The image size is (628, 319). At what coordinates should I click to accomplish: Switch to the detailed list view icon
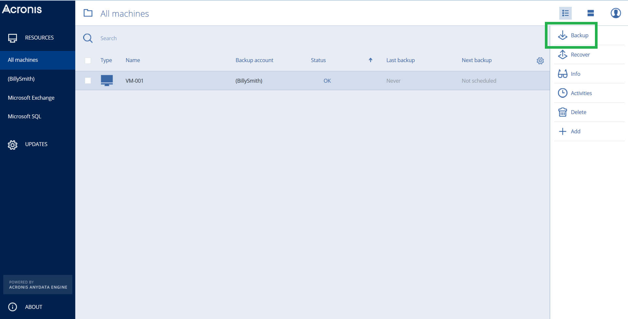point(565,13)
